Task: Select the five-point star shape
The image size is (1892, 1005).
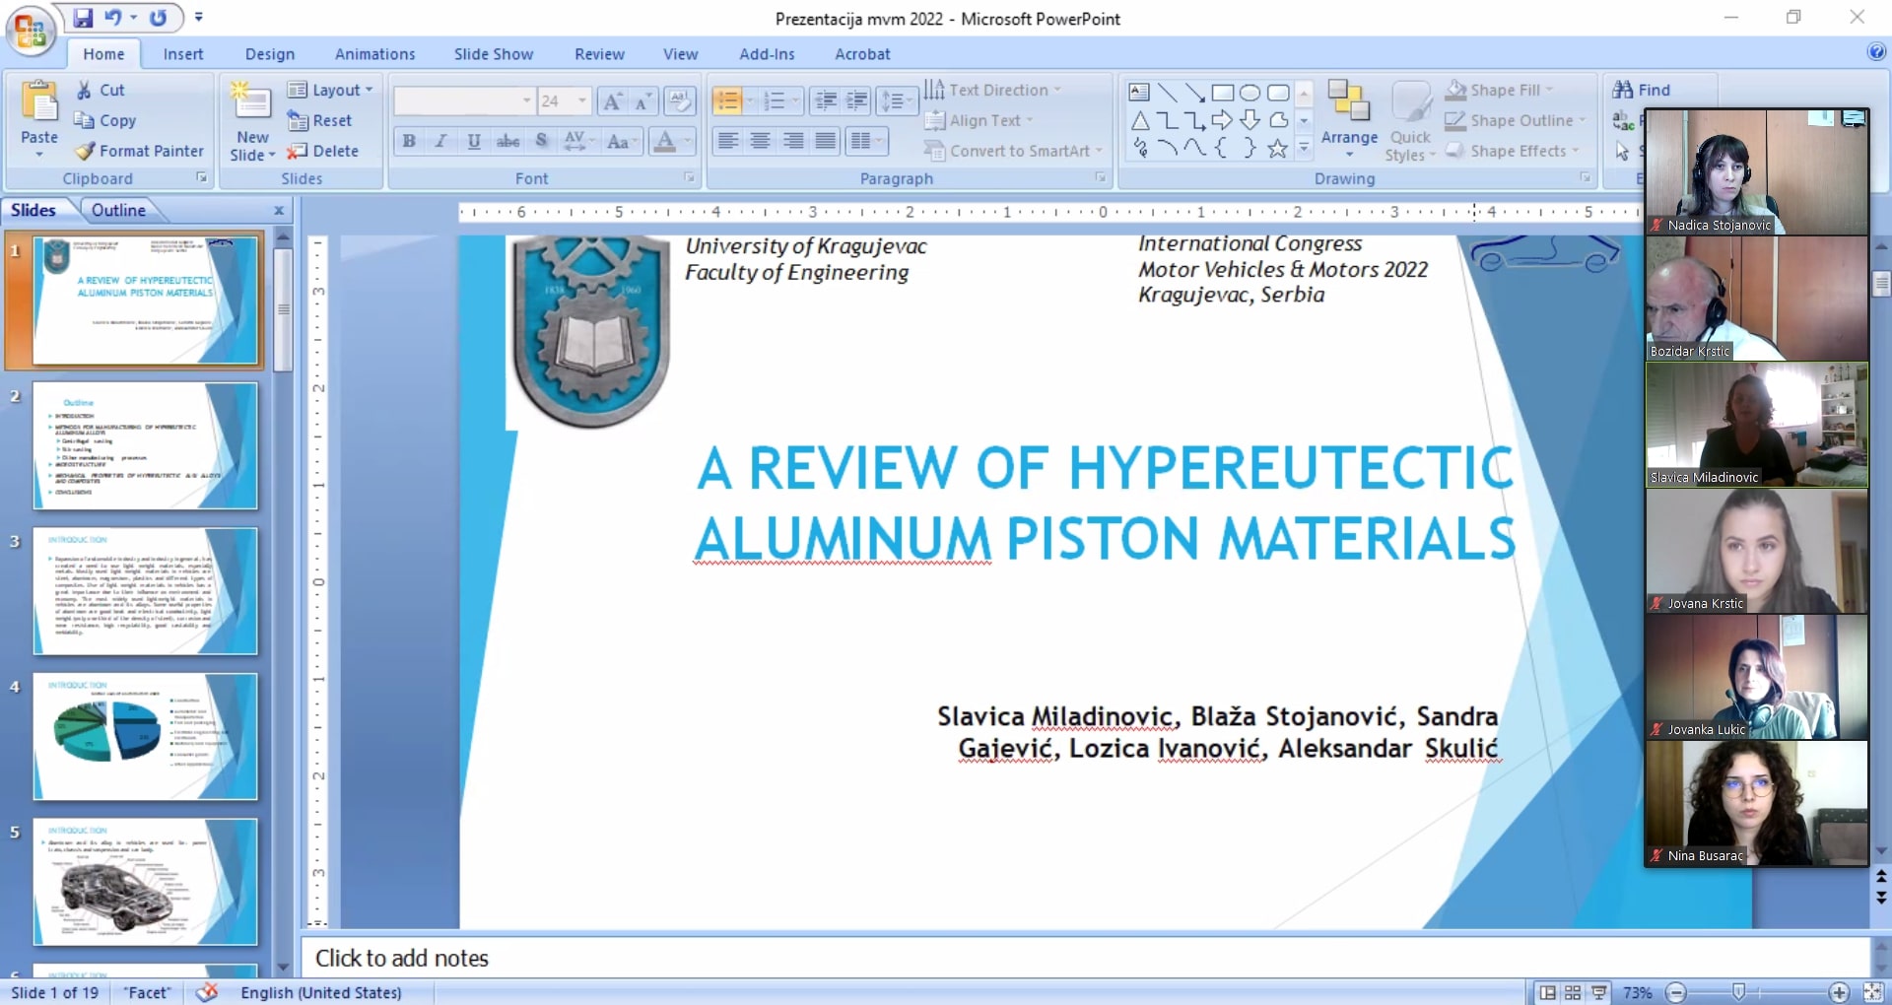Action: pos(1277,149)
